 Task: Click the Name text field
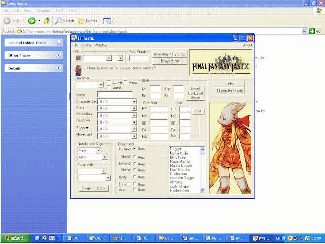[115, 95]
